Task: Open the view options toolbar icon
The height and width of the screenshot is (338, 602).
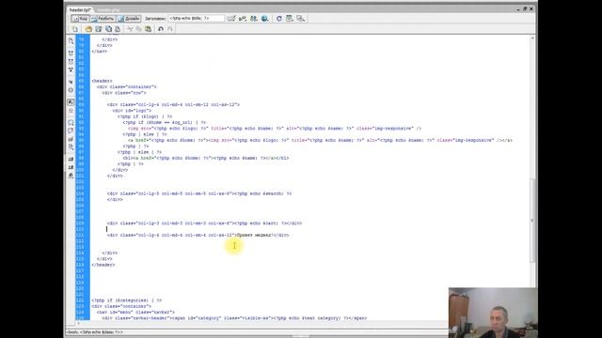Action: pyautogui.click(x=290, y=19)
